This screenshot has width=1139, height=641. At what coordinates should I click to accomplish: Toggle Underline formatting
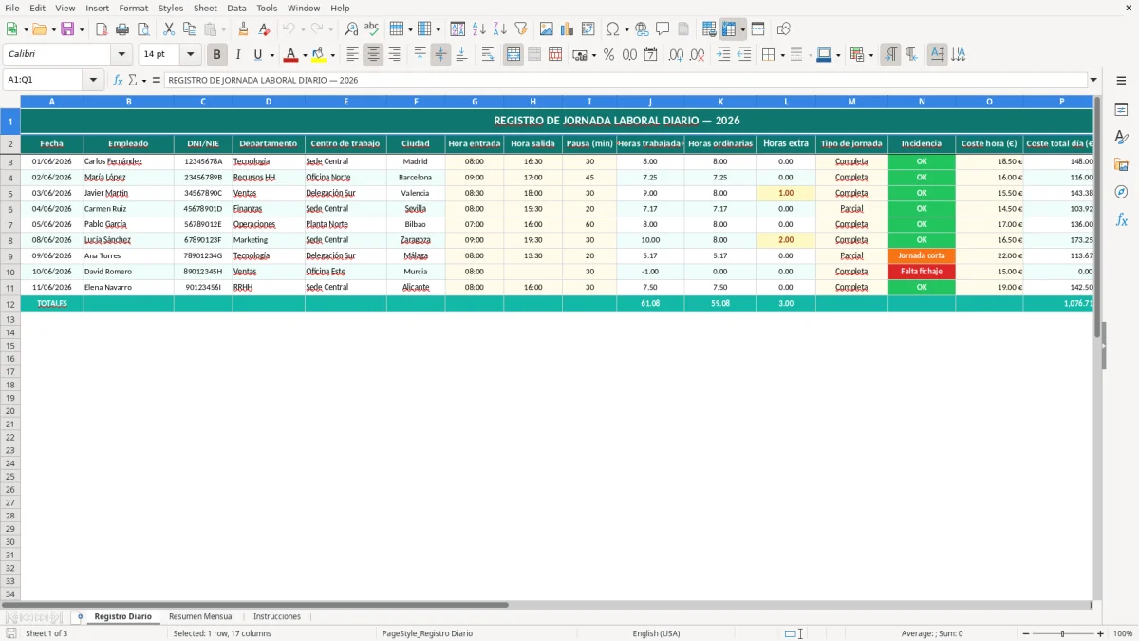click(x=257, y=55)
